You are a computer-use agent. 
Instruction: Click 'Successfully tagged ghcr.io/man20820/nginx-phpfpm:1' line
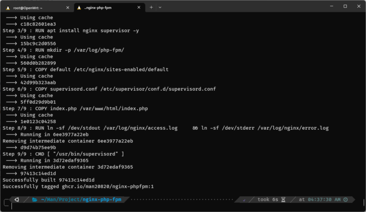(78, 187)
